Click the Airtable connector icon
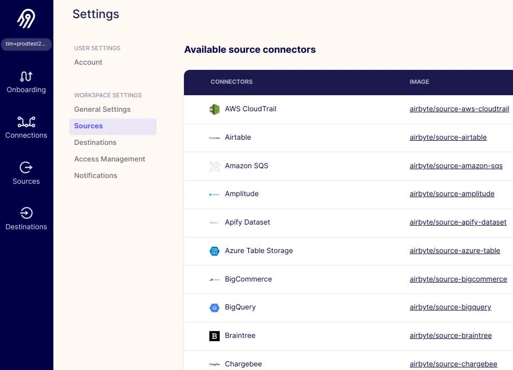Viewport: 513px width, 370px height. coord(215,138)
